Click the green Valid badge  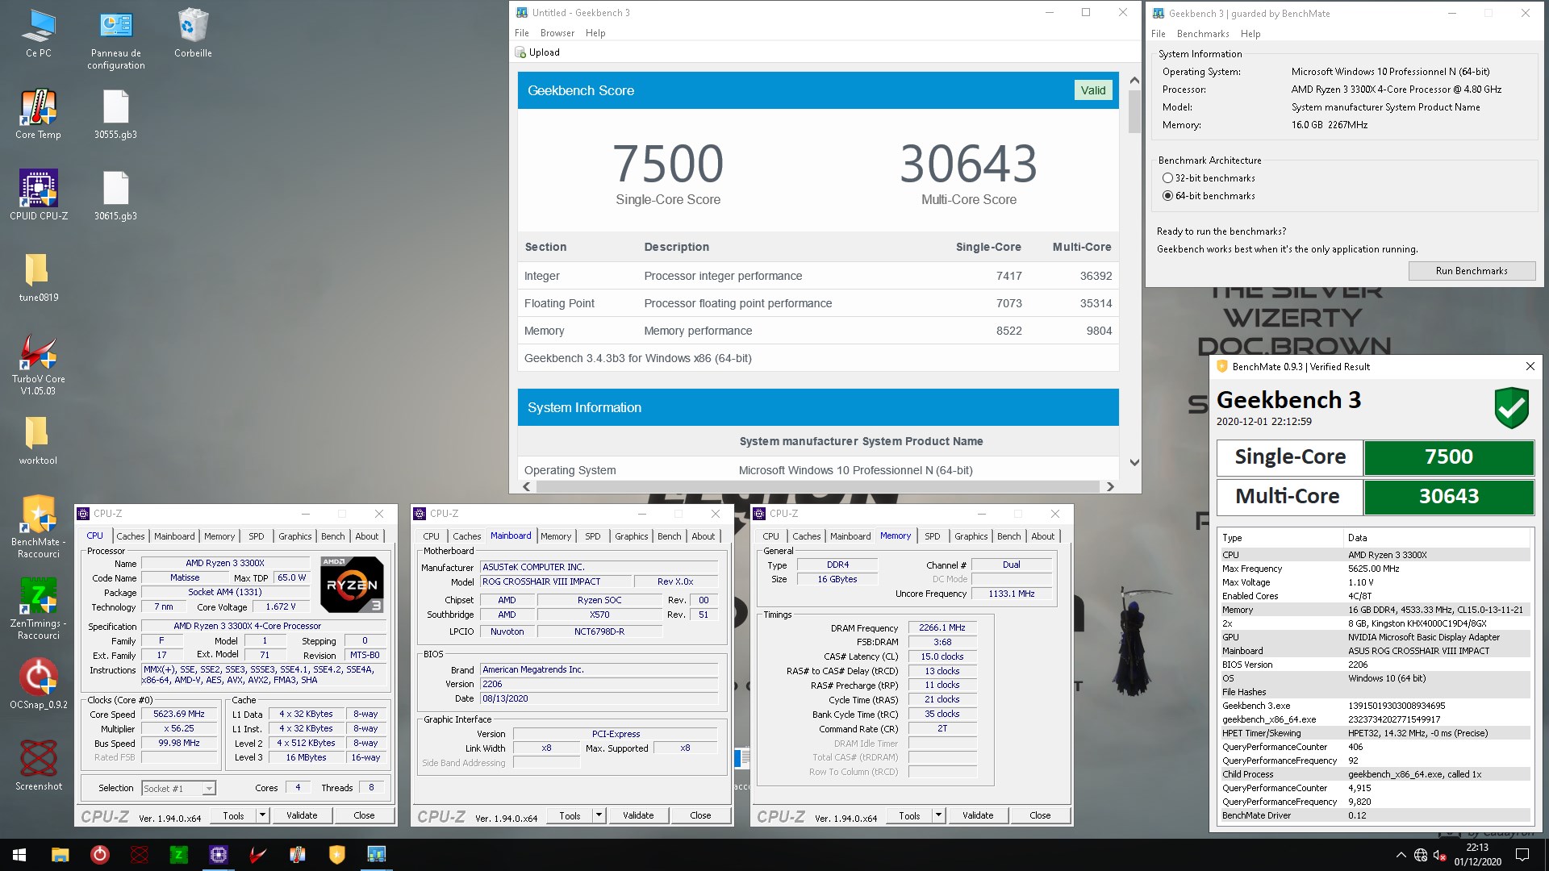[1093, 90]
